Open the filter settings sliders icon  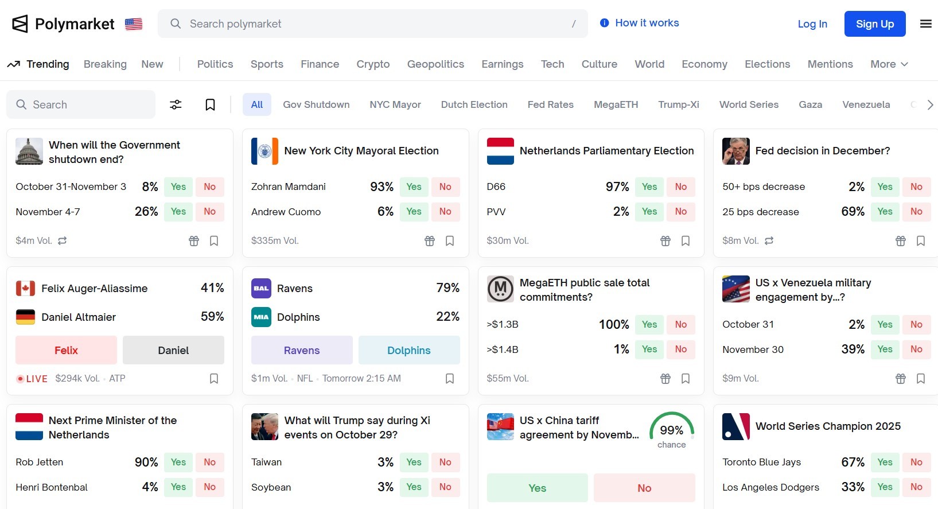pos(176,104)
